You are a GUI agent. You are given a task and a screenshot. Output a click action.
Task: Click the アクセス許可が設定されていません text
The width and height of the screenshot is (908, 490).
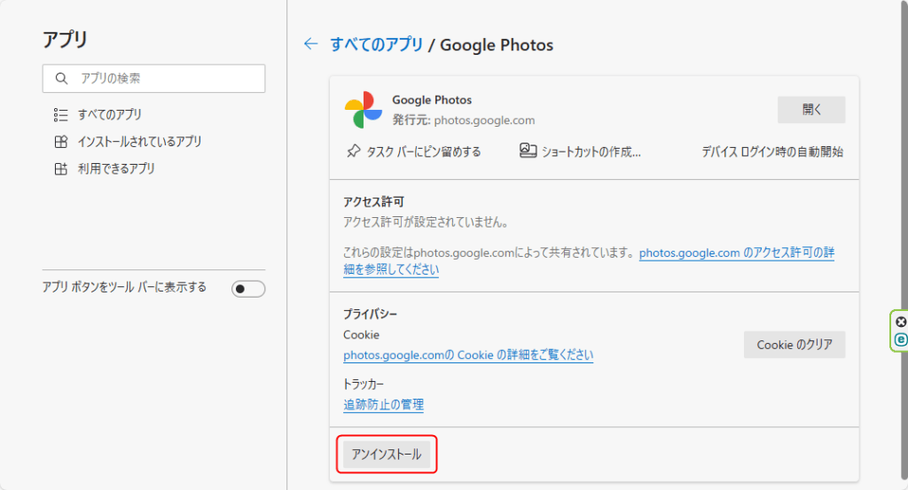tap(427, 222)
